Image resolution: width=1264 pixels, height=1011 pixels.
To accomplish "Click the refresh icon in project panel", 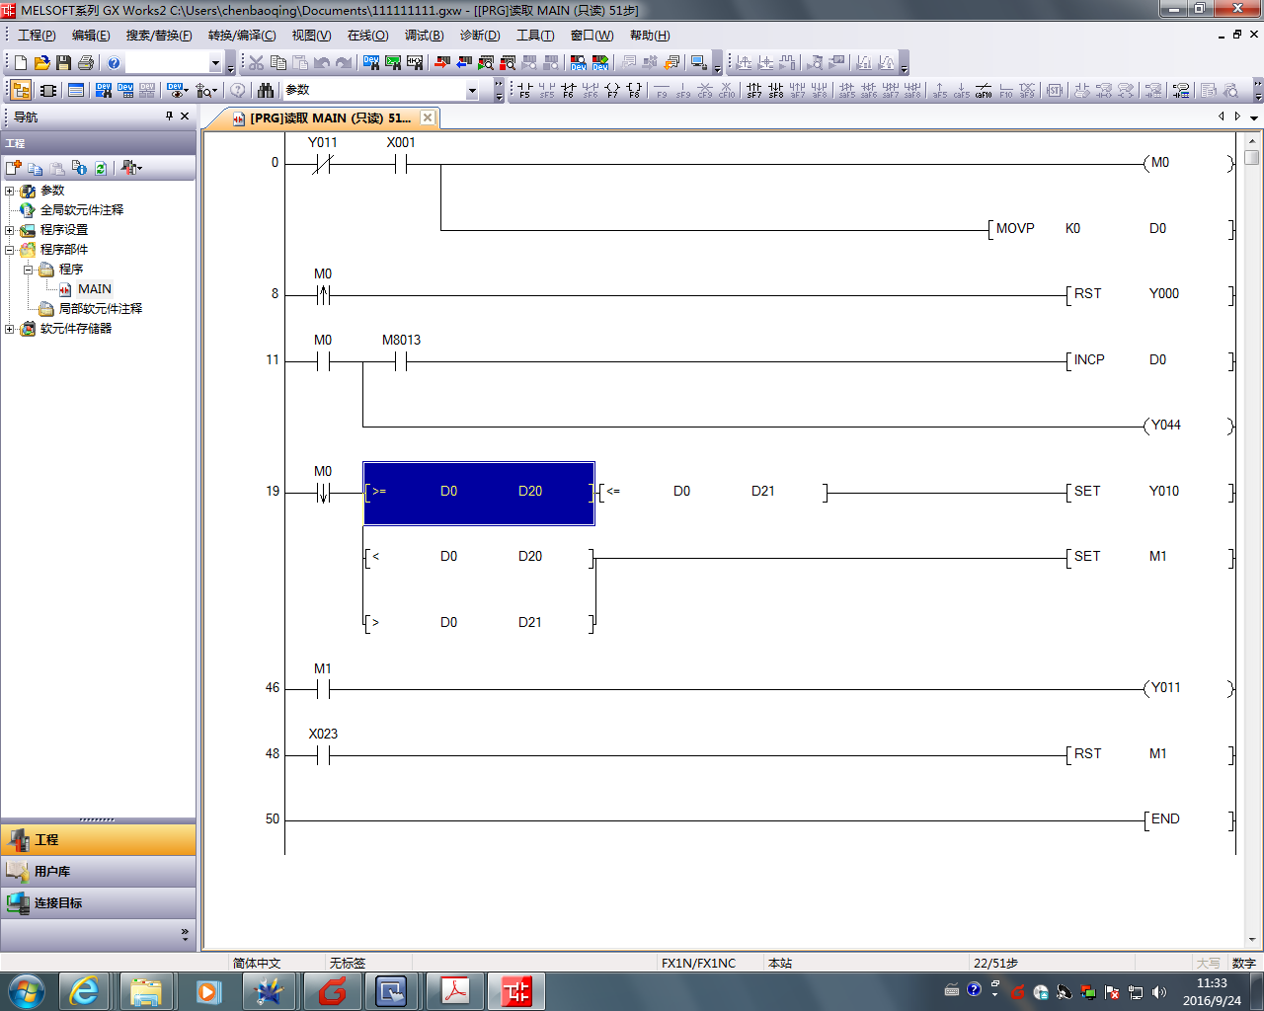I will (101, 168).
